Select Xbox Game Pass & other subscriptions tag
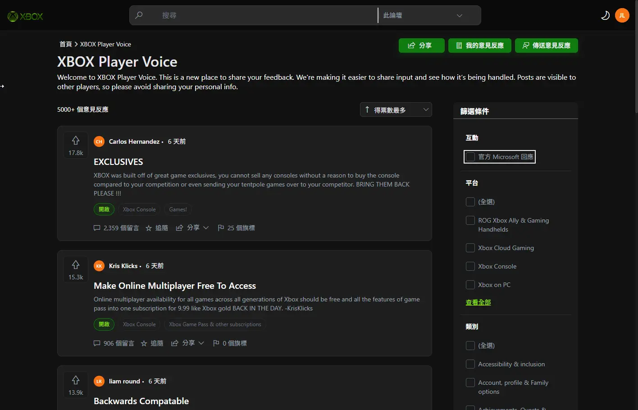The image size is (638, 410). point(215,324)
